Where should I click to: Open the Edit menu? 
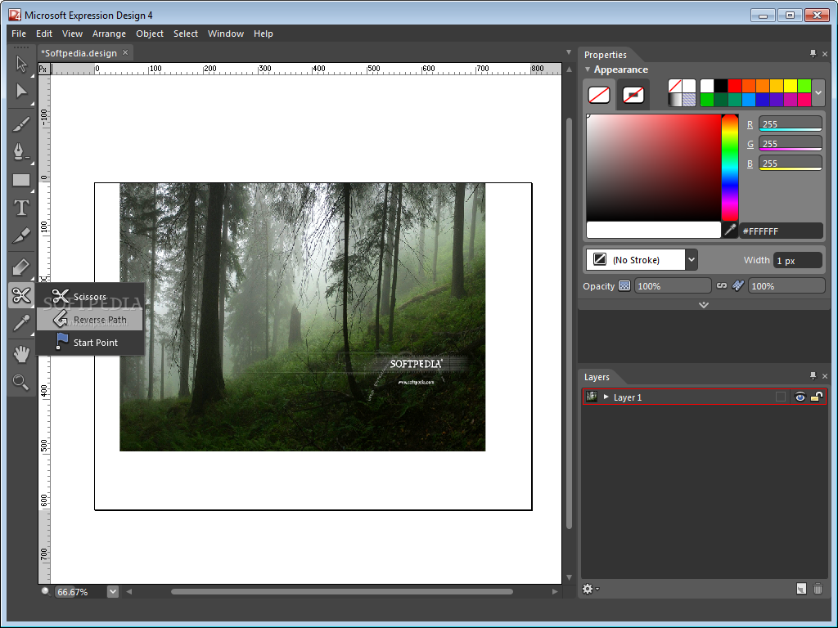pyautogui.click(x=44, y=34)
